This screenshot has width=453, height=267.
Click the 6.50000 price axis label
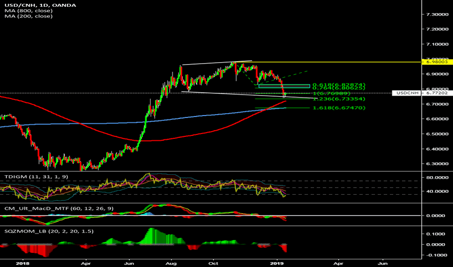pyautogui.click(x=437, y=134)
